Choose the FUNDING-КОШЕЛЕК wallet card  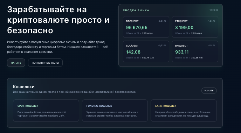(x=115, y=111)
